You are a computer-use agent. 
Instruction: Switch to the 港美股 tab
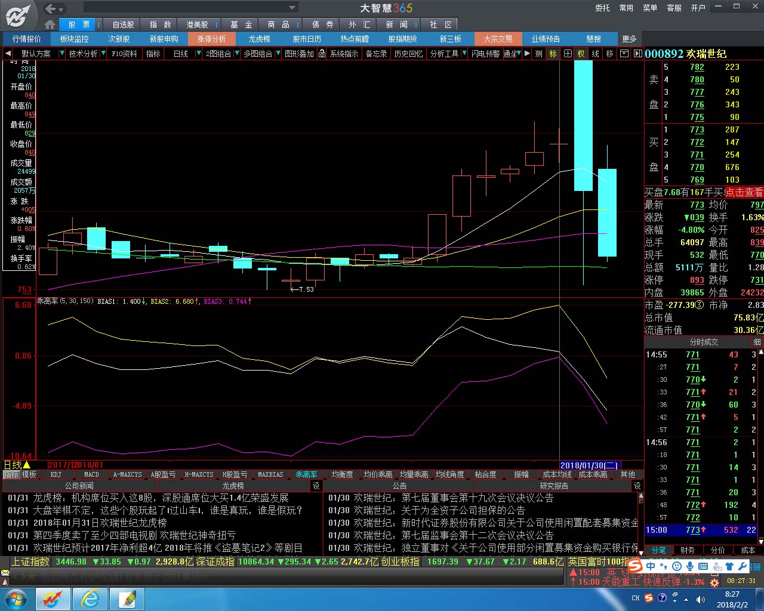pos(197,24)
